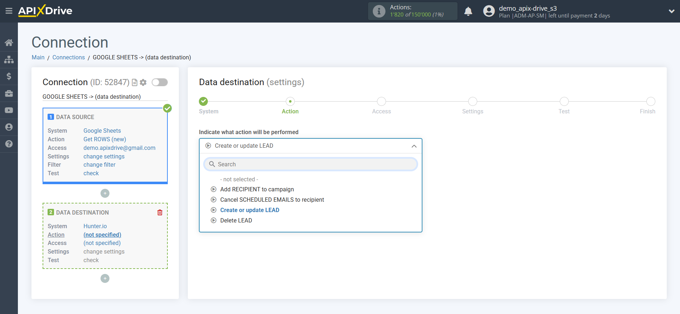Viewport: 680px width, 314px height.
Task: Click the Actions counter 1'820 of 150'000
Action: [417, 15]
